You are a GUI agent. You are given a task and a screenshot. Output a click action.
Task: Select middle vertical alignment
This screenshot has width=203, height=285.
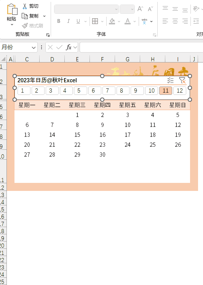[x=175, y=9]
